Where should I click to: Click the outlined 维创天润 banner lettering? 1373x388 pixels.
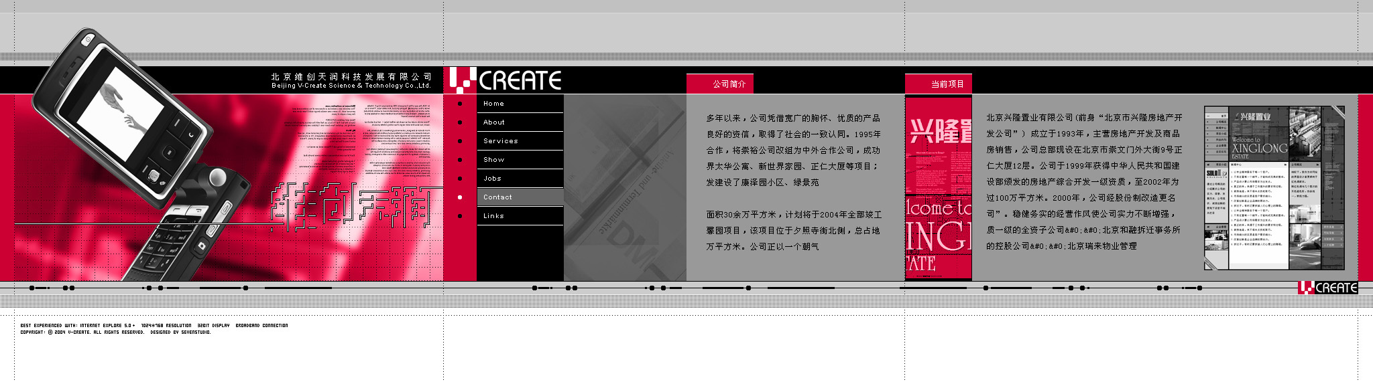click(x=351, y=206)
